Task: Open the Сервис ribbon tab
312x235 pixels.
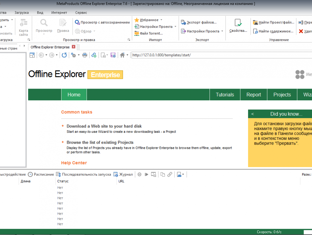Action: 81,13
